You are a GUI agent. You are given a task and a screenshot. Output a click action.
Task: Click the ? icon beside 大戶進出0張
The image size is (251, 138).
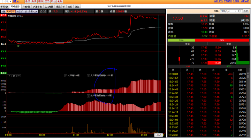point(66,76)
